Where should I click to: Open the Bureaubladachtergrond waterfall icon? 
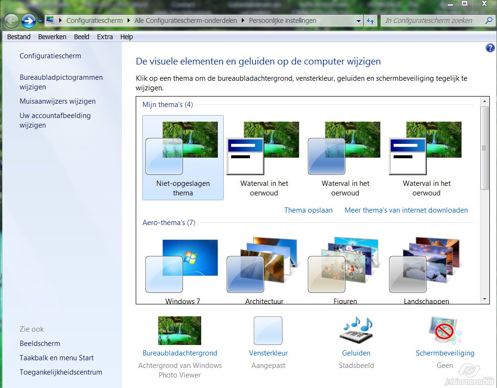pos(179,330)
